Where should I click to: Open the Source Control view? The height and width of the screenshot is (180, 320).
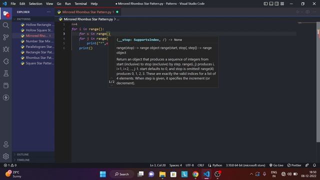6,37
